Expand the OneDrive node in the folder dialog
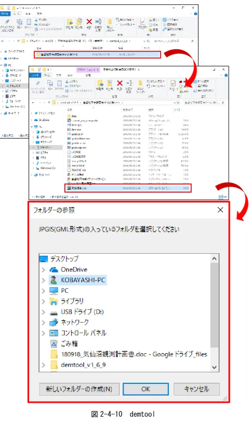Image resolution: width=249 pixels, height=429 pixels. pos(43,270)
